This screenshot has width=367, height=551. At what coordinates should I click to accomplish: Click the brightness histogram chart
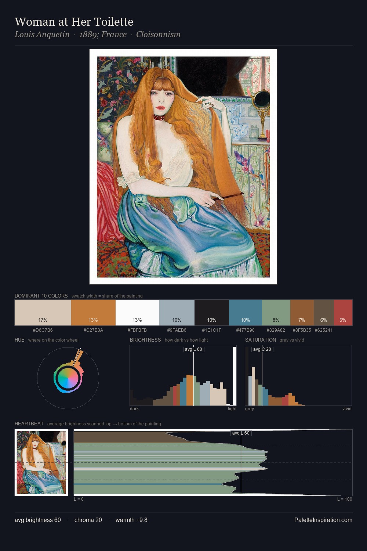pos(183,375)
